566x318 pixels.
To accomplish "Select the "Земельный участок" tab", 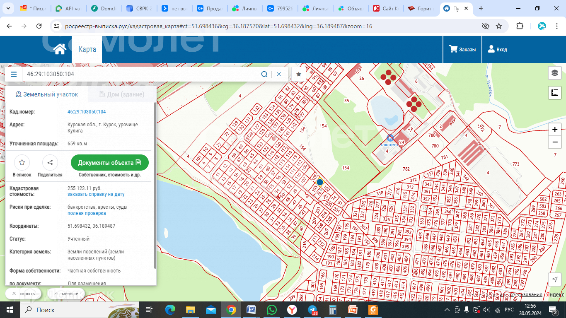I will pos(47,94).
